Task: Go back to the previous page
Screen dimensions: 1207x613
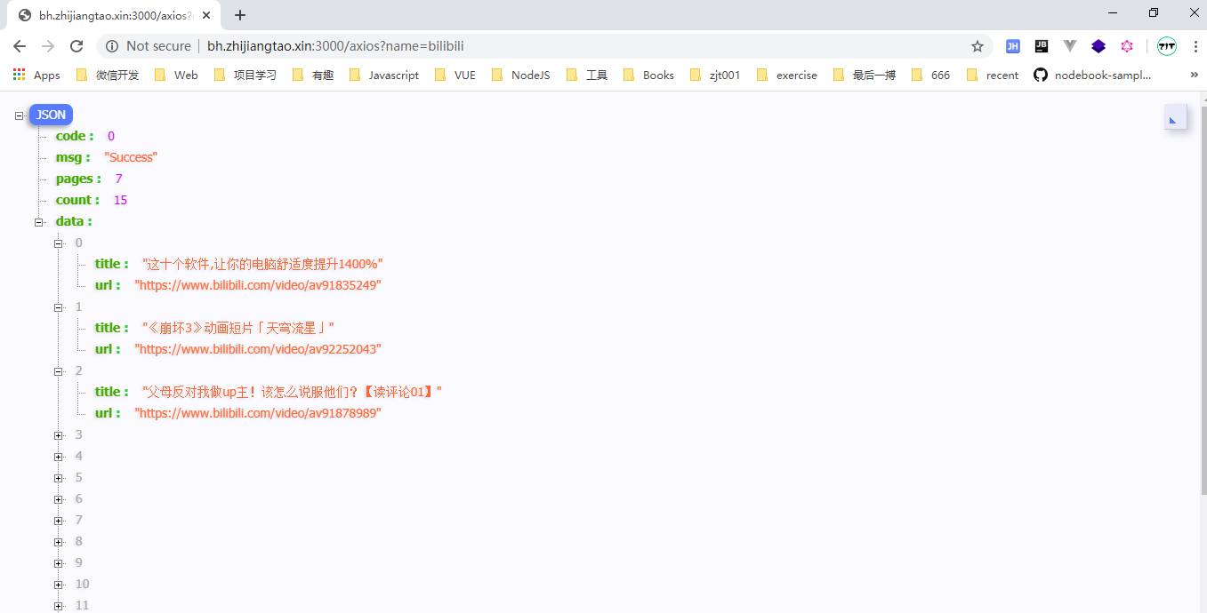Action: click(x=20, y=46)
